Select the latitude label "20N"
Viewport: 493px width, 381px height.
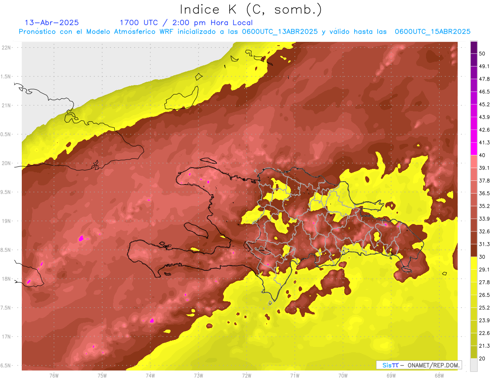click(6, 163)
